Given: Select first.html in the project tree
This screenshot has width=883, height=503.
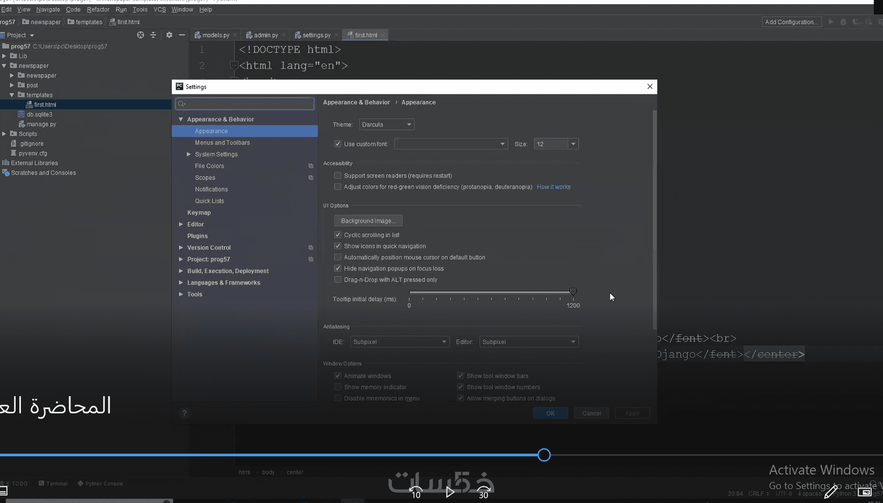Looking at the screenshot, I should pyautogui.click(x=45, y=105).
